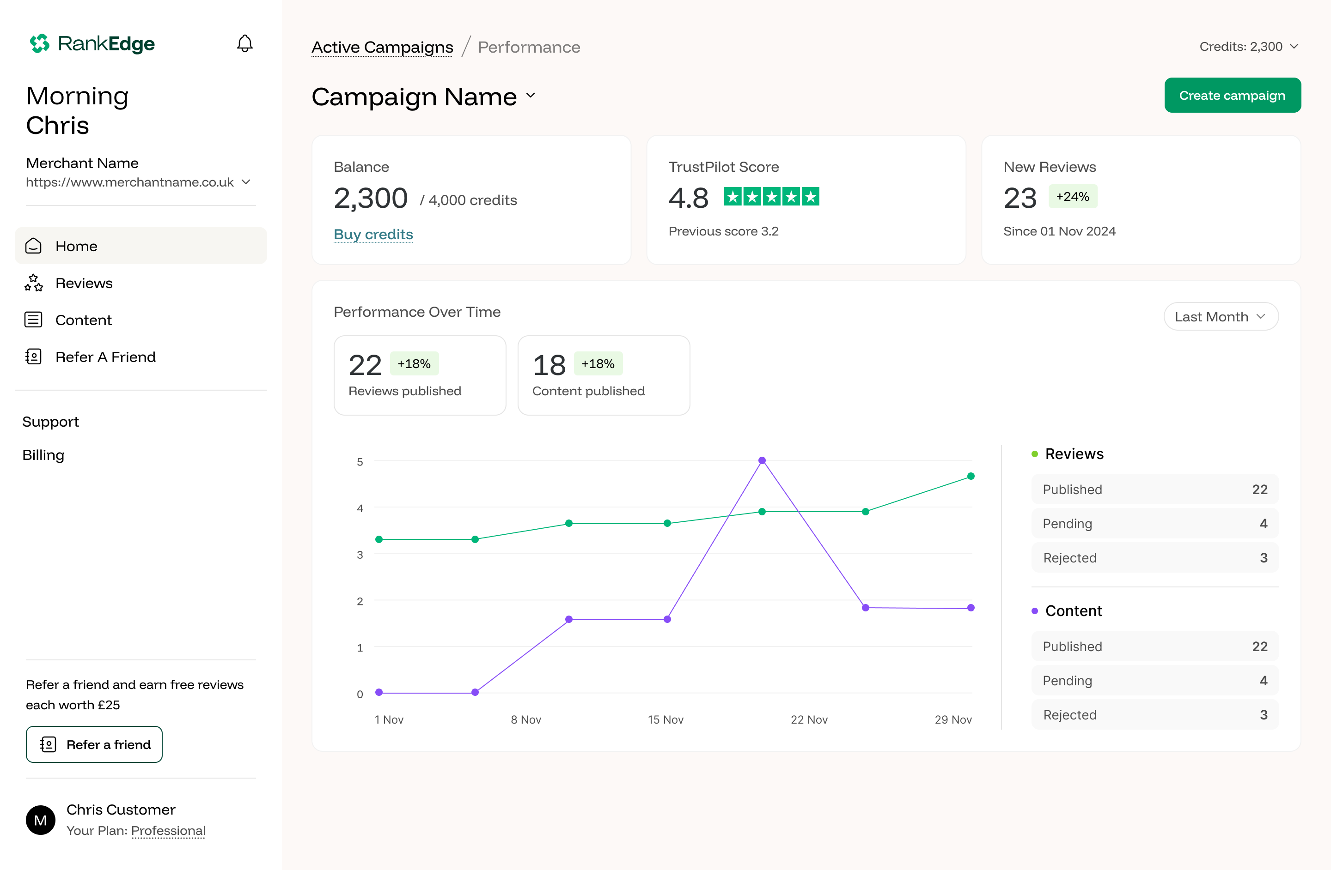Click the notification bell icon
This screenshot has height=870, width=1331.
(244, 43)
